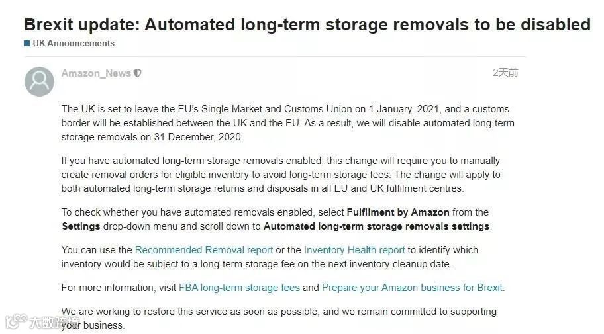Open the UK Announcements category
Screen dimensions: 604x334
[x=74, y=43]
